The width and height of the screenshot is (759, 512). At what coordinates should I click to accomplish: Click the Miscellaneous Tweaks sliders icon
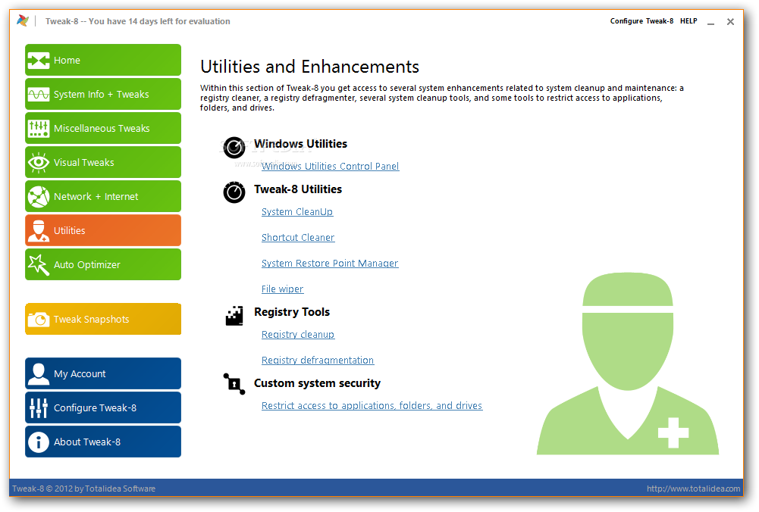(x=39, y=129)
